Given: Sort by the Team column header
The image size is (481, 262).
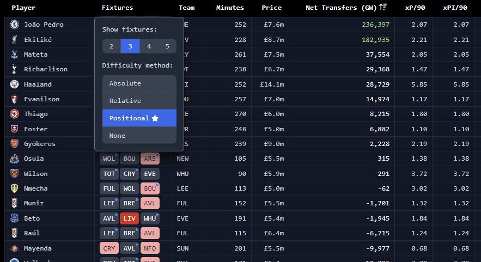Looking at the screenshot, I should pyautogui.click(x=186, y=8).
